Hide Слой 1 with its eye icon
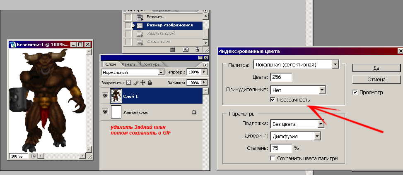Viewport: 403px width, 175px height. [105, 96]
